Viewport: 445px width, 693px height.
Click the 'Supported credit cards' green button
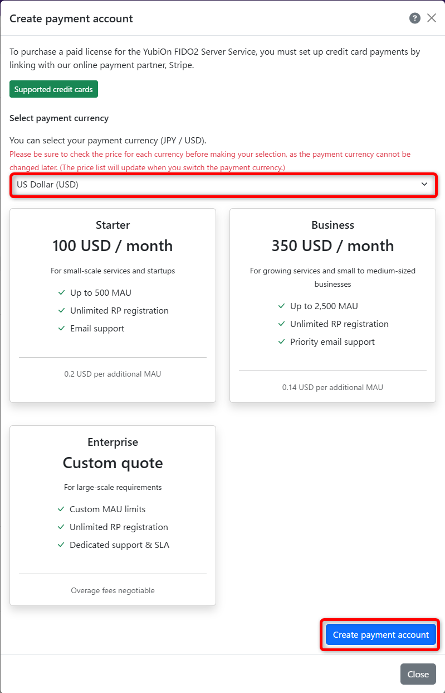(x=53, y=89)
